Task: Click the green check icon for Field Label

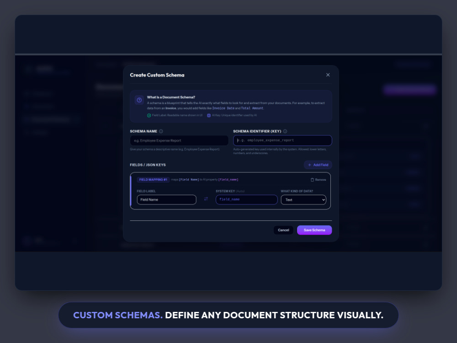Action: click(149, 116)
